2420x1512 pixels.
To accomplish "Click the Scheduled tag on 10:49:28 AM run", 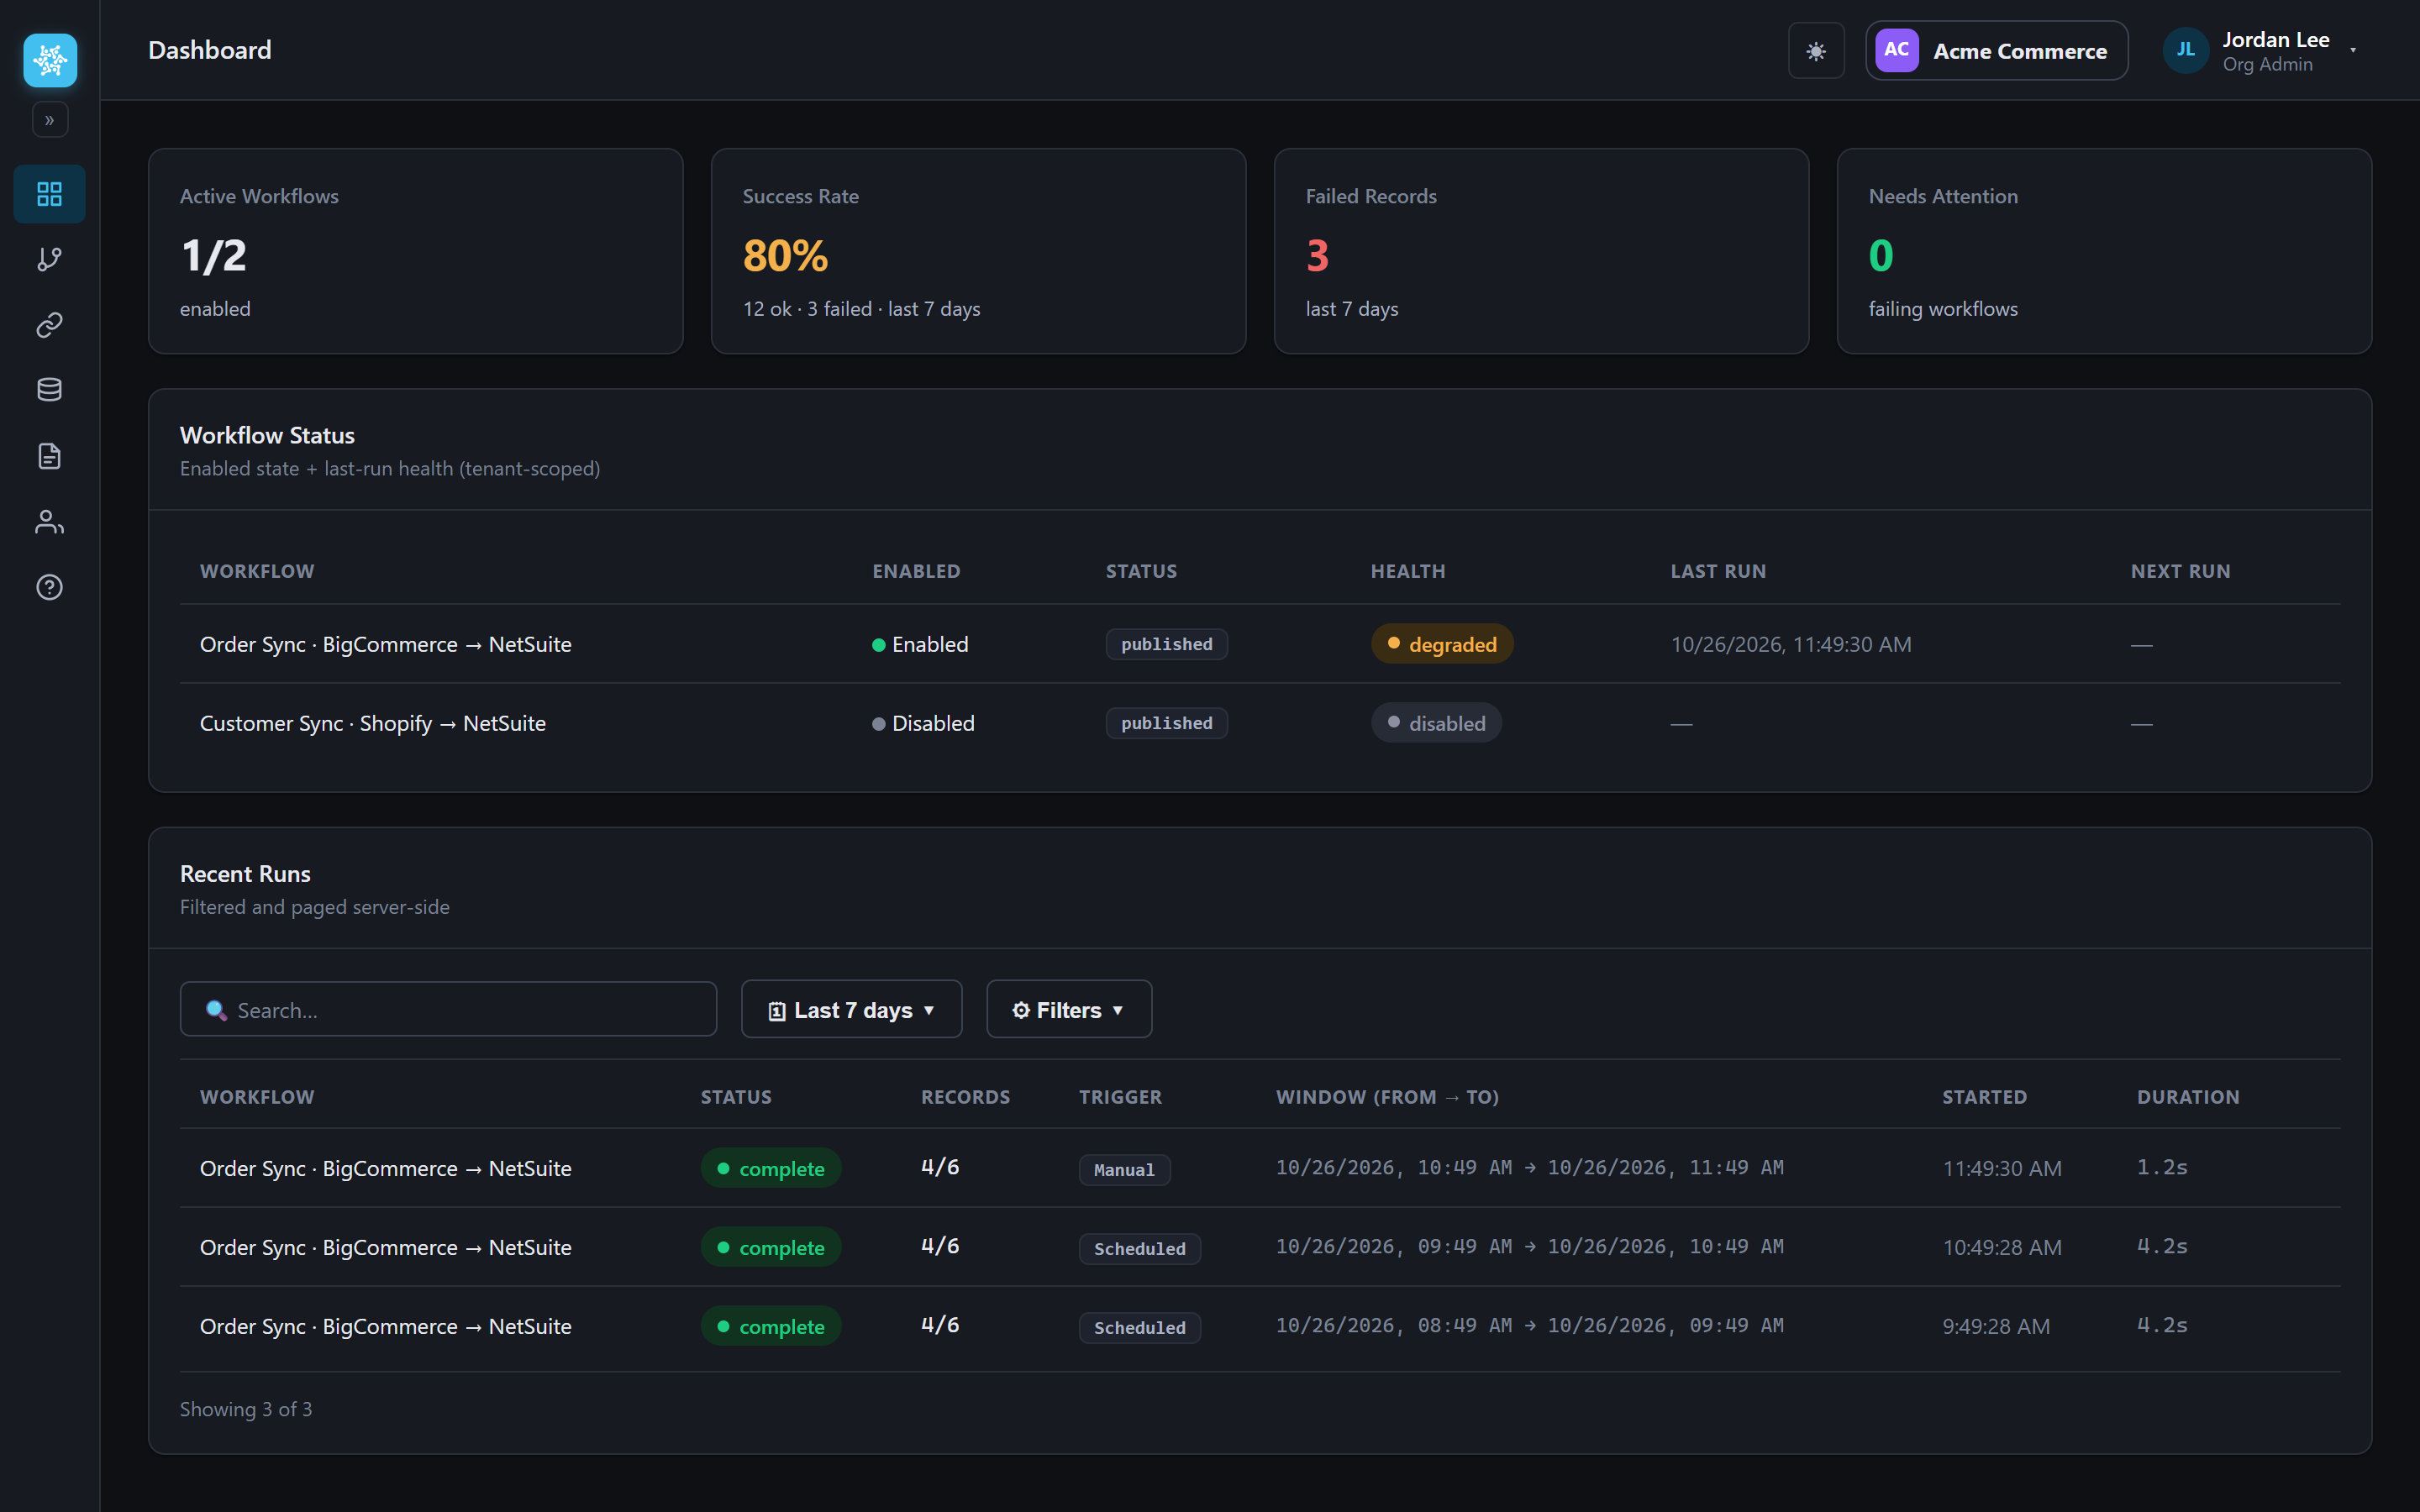I will pyautogui.click(x=1139, y=1248).
